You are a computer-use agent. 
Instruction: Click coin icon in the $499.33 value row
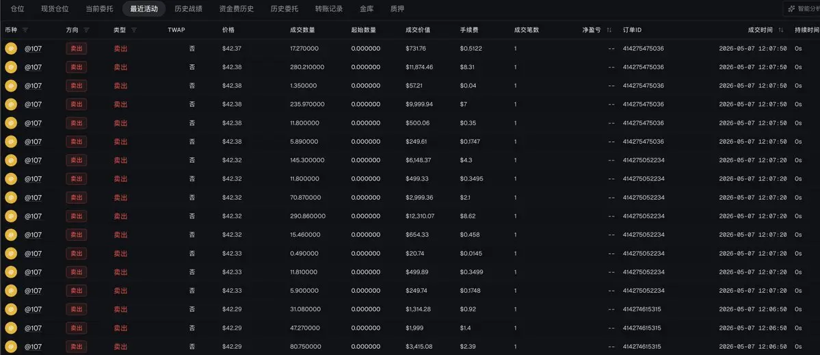click(11, 179)
